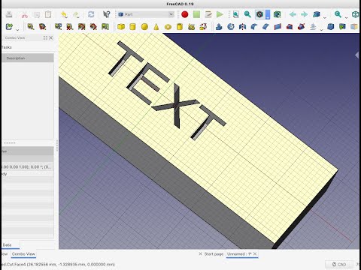This screenshot has height=270, width=361.
Task: Select the Extrude tool
Action: pos(219,26)
